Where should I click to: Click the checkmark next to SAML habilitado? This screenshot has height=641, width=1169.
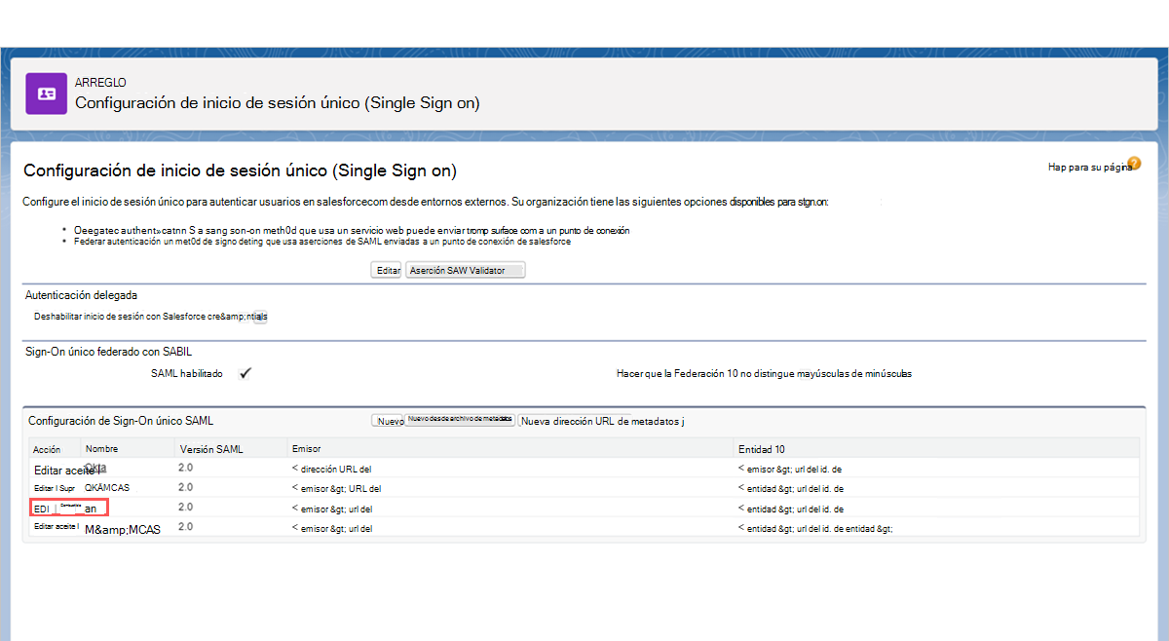point(245,372)
